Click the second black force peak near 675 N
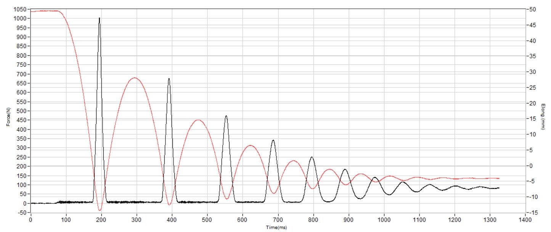Viewport: 551px width, 232px height. point(169,79)
